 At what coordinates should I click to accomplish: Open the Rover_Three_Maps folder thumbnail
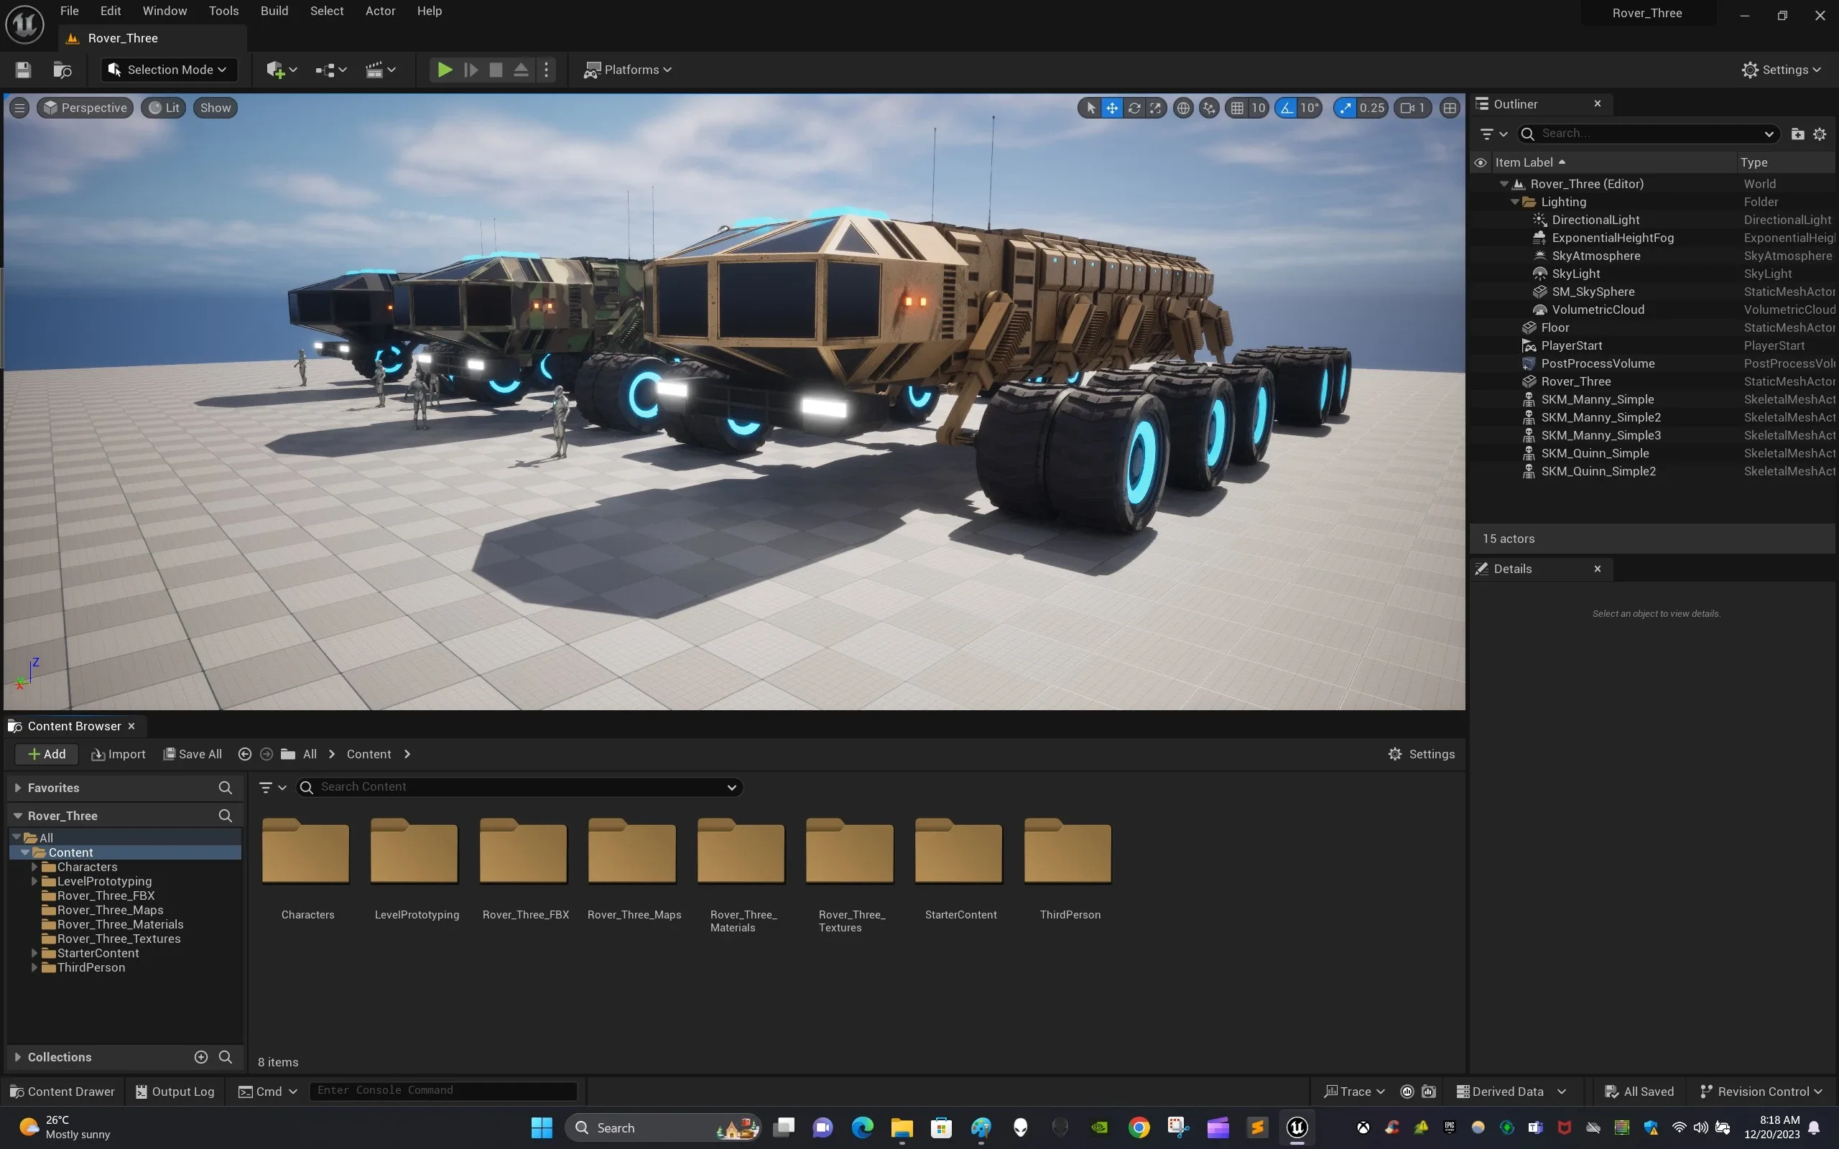pos(632,852)
